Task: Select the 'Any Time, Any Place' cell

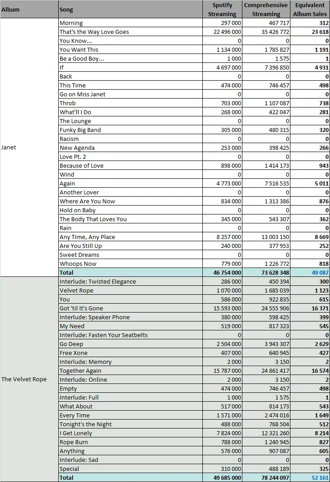Action: tap(130, 237)
